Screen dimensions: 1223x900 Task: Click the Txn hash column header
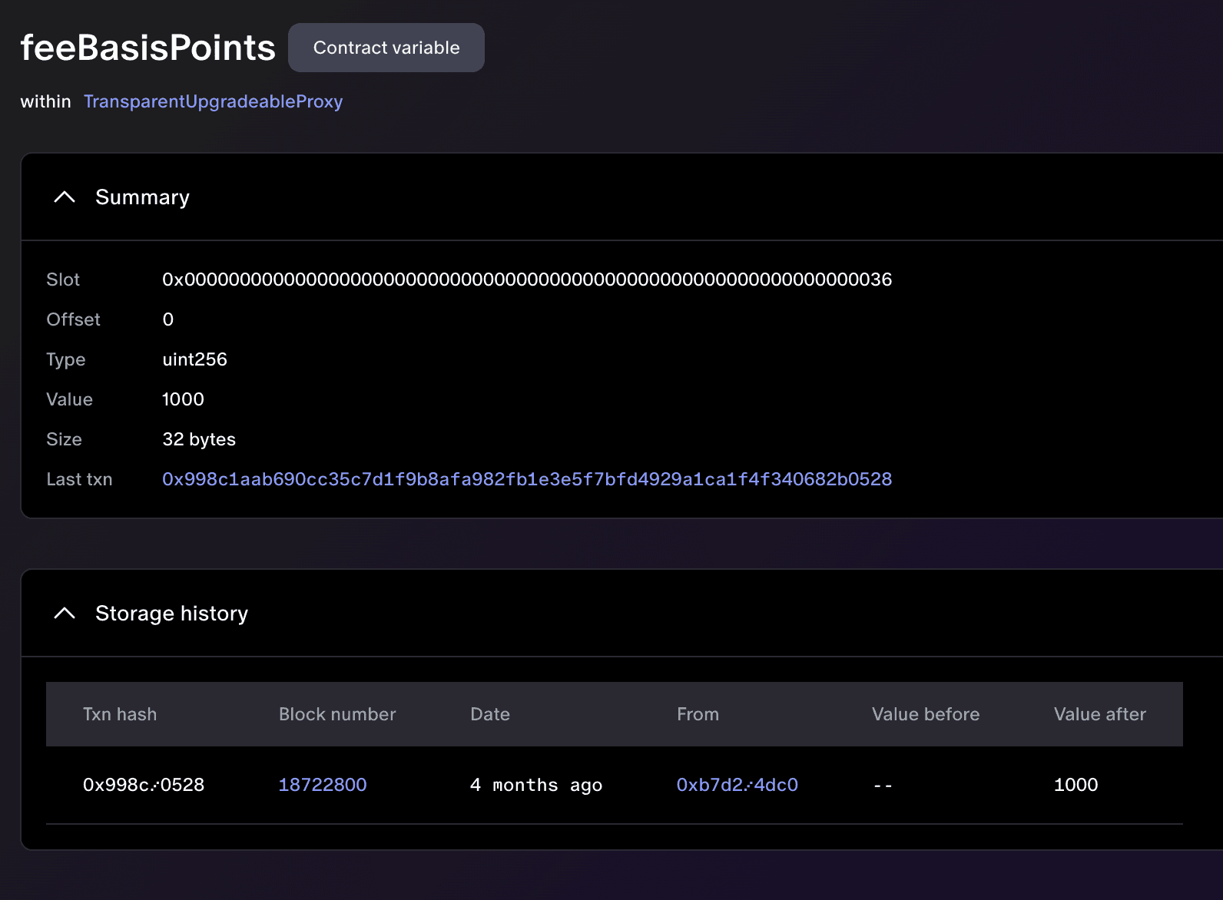click(x=120, y=714)
